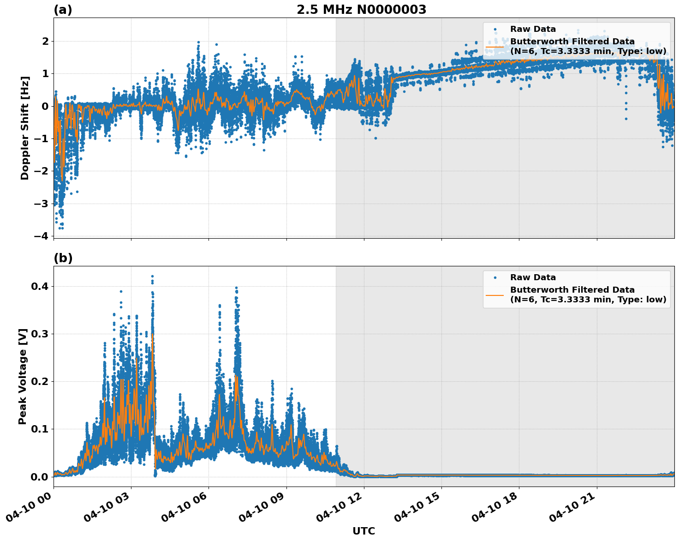Click the tallest voltage spike near 04-10 04

click(x=152, y=277)
